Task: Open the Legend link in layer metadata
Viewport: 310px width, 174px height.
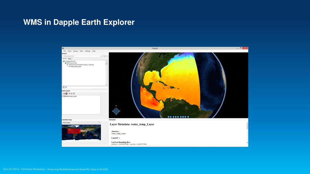Action: (x=119, y=138)
